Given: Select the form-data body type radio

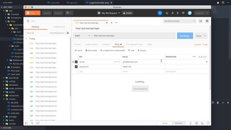Looking at the screenshot, I should [86, 51].
